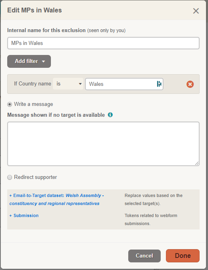
Task: Click the Cancel button
Action: (x=144, y=256)
